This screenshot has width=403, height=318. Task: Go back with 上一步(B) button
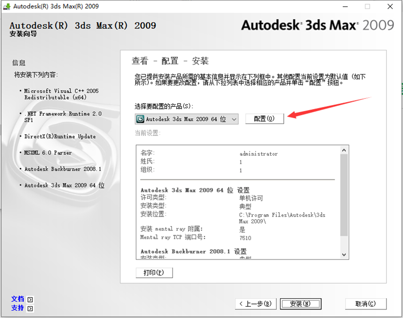[x=256, y=304]
